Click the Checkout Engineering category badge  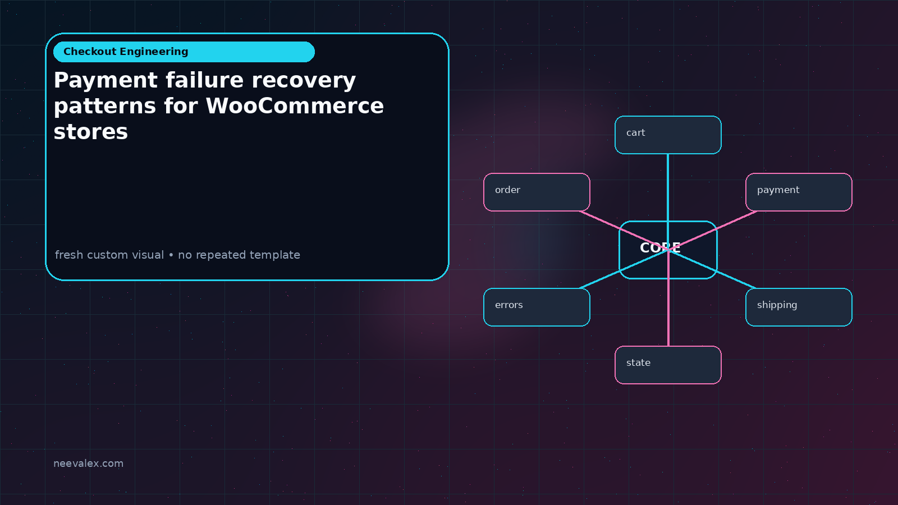(x=184, y=52)
